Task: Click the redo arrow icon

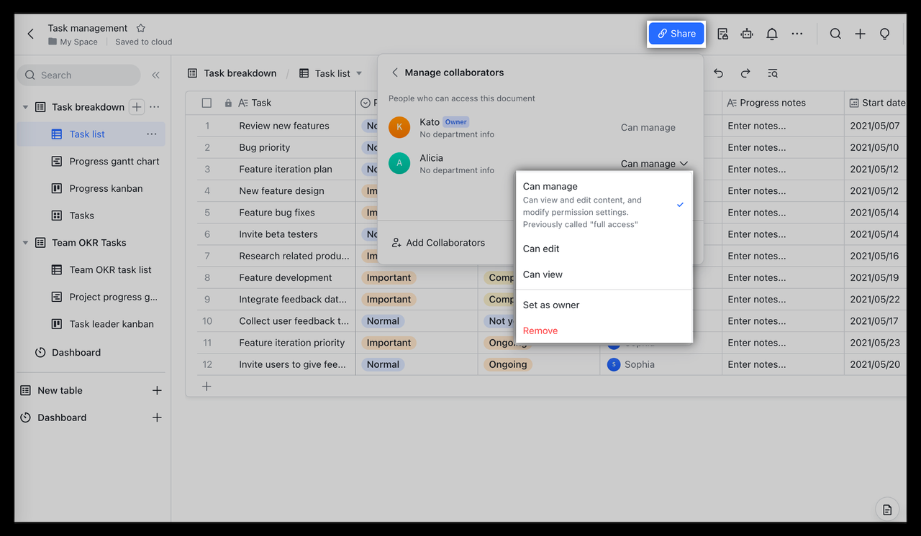Action: pyautogui.click(x=745, y=73)
